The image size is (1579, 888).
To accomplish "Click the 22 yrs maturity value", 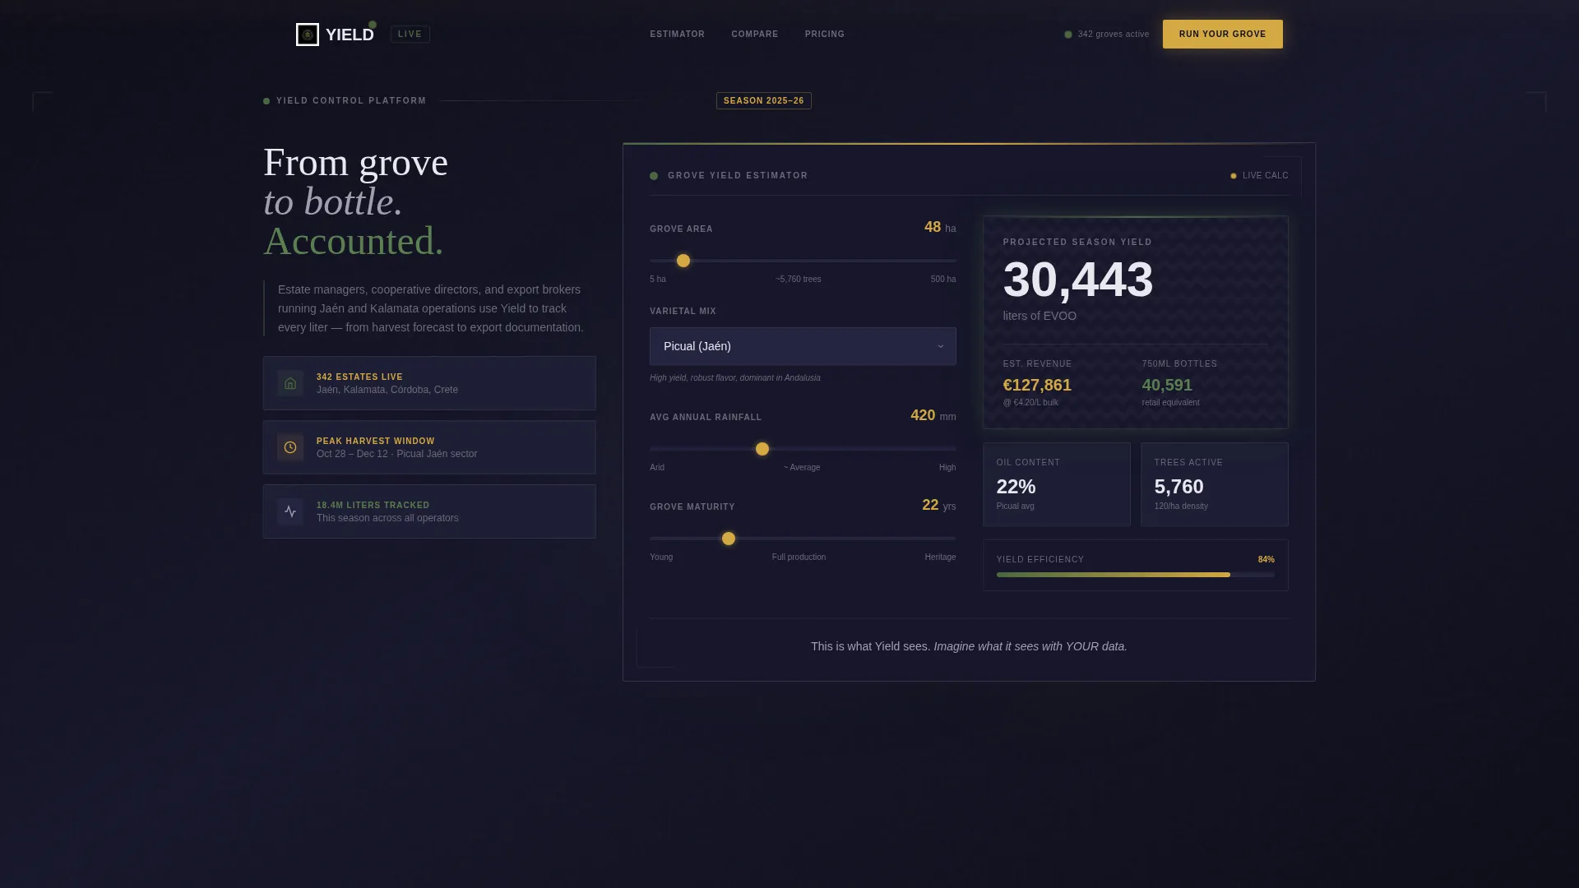I will [x=939, y=506].
